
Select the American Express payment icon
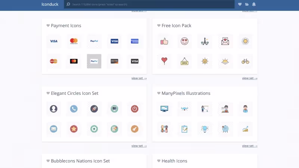pyautogui.click(x=135, y=41)
